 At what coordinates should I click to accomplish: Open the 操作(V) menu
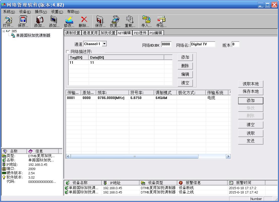41,12
